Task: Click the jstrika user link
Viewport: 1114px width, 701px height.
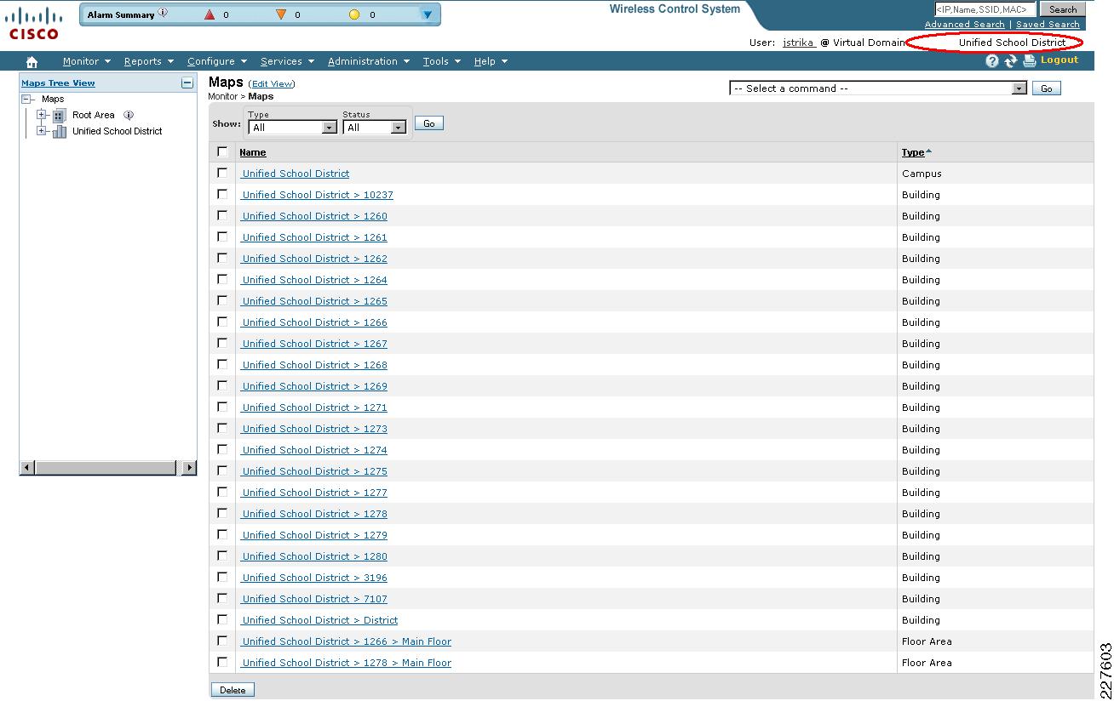Action: pyautogui.click(x=800, y=43)
